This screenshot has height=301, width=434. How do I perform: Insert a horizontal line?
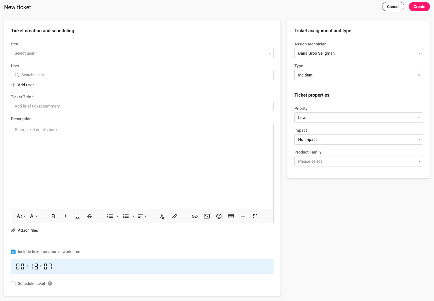[243, 216]
